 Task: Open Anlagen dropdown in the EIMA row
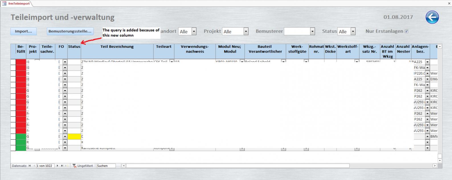[x=428, y=79]
